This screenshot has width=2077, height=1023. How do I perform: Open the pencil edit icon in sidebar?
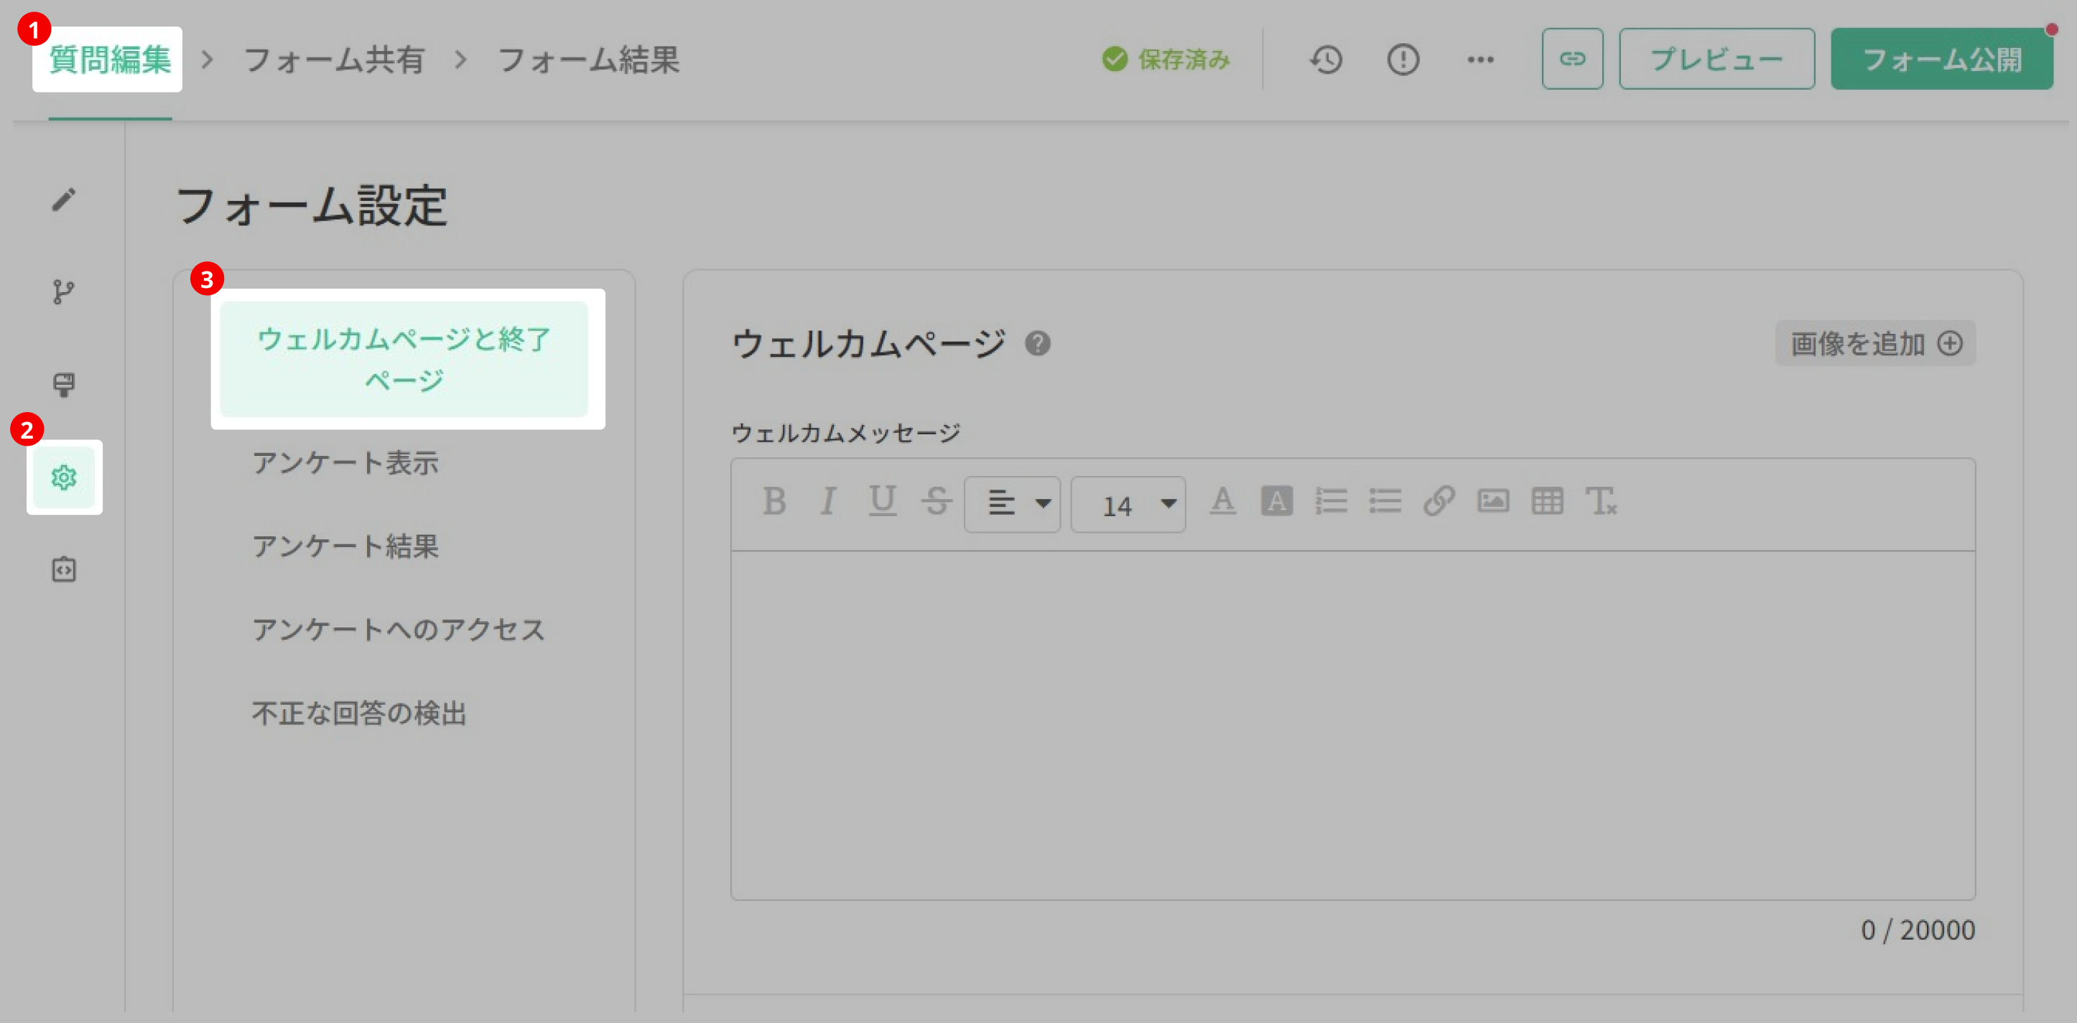coord(64,199)
